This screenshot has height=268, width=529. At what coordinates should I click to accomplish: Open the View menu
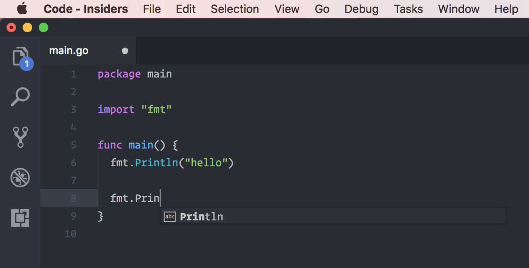click(x=287, y=8)
